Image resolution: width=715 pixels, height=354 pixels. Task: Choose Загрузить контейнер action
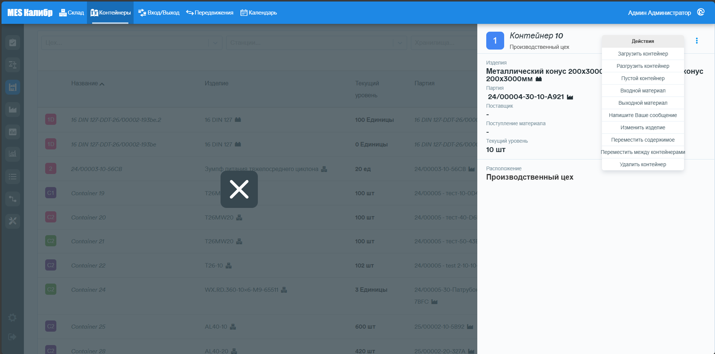pos(643,54)
